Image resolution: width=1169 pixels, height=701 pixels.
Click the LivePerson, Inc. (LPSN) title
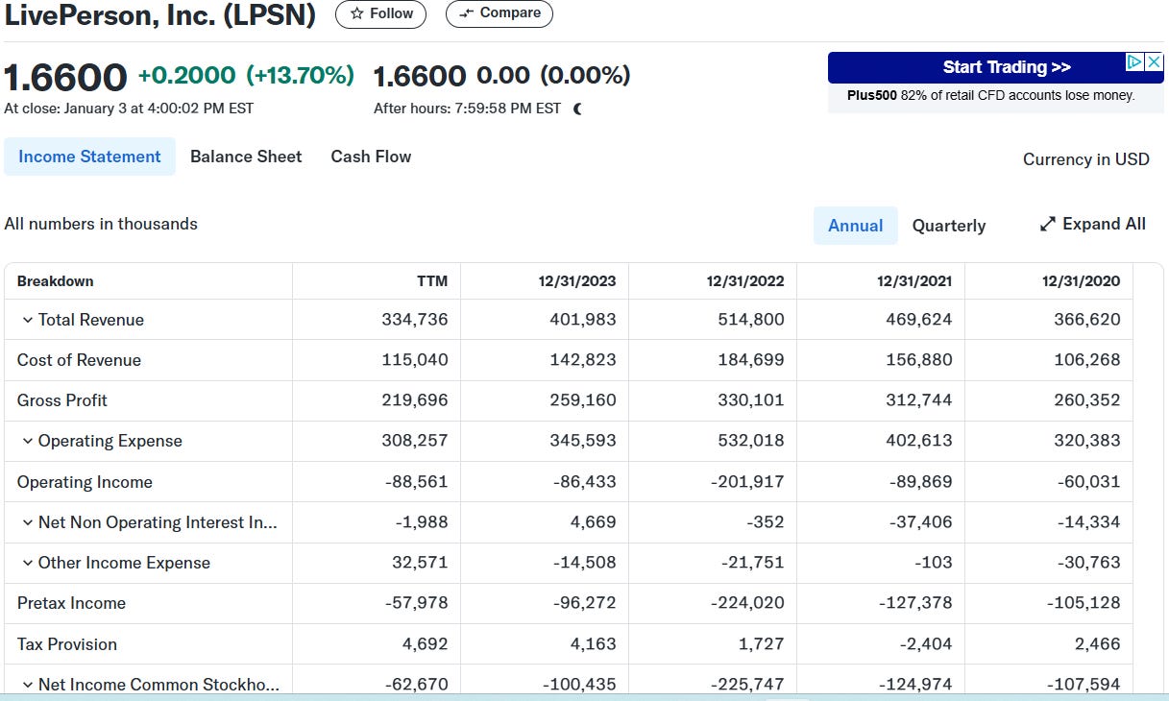160,15
